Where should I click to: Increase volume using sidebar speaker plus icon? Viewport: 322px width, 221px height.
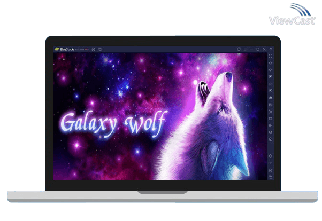271,63
